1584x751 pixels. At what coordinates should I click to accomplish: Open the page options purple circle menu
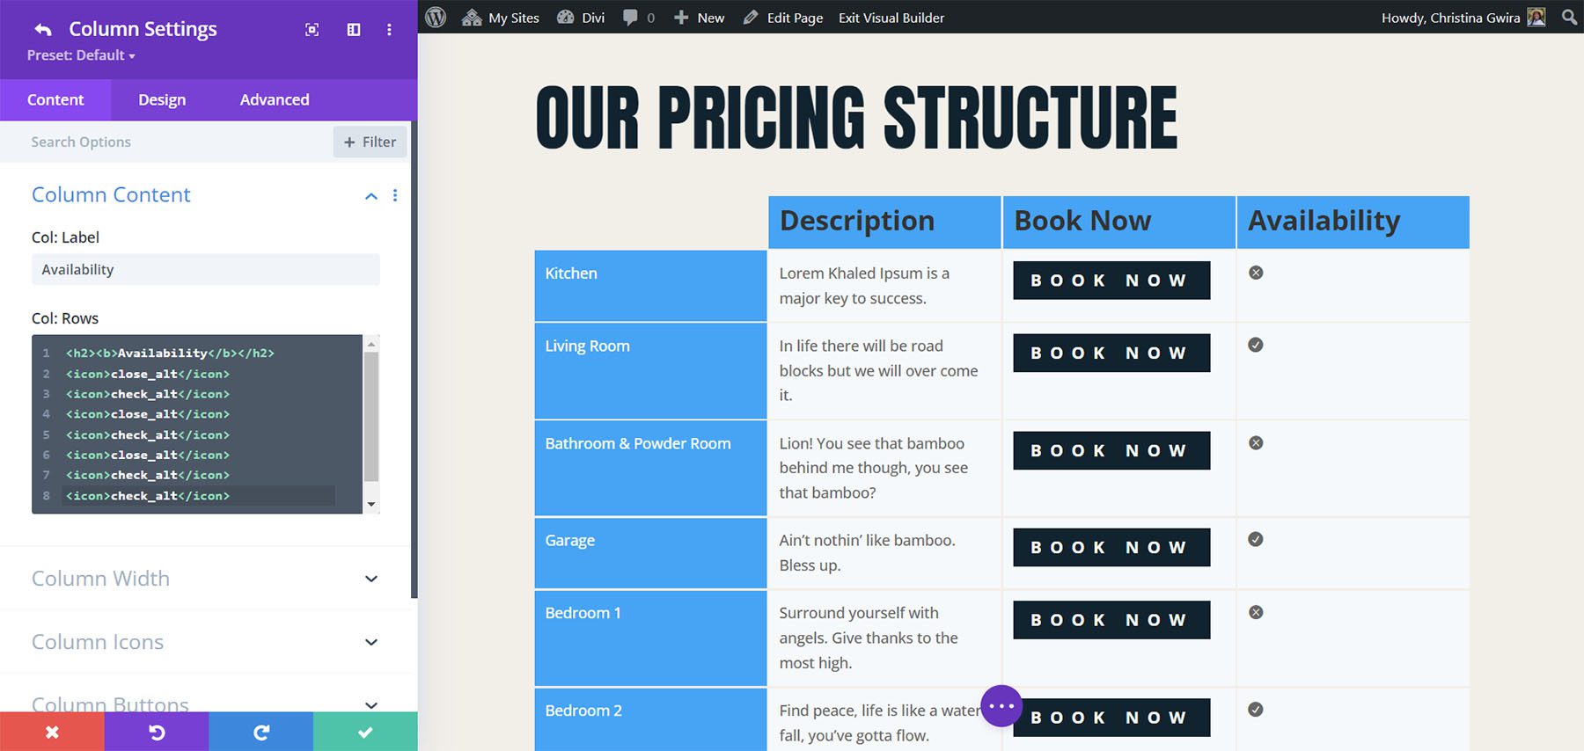(x=1001, y=705)
